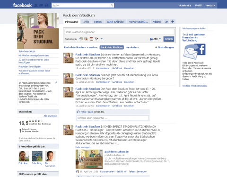227x177 pixels.
Task: Switch to the Pinnwand tab
Action: (x=72, y=22)
